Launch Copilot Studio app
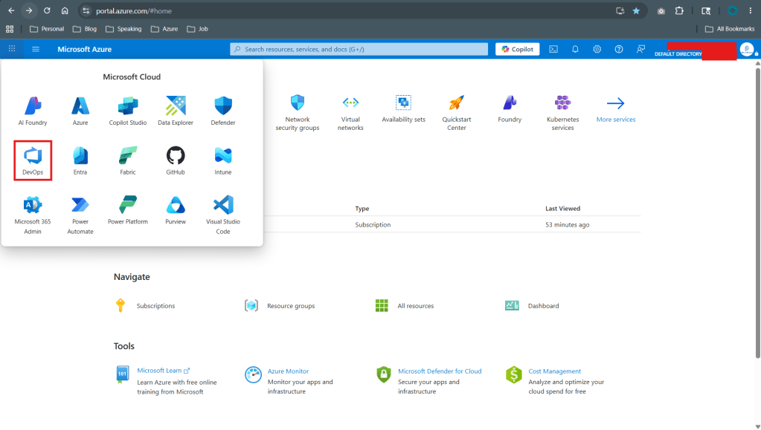The width and height of the screenshot is (761, 430). (128, 111)
